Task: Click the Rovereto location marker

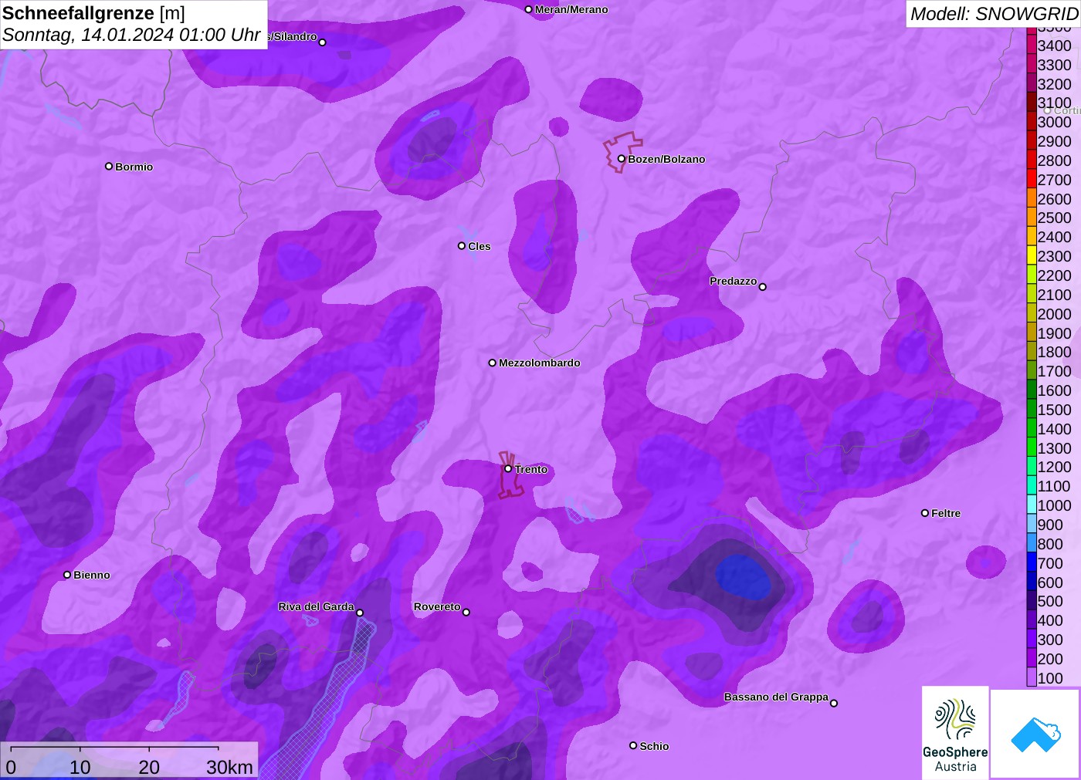Action: 466,613
